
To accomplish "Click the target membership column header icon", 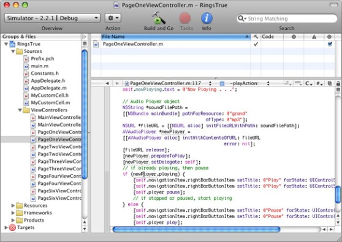I will click(329, 37).
